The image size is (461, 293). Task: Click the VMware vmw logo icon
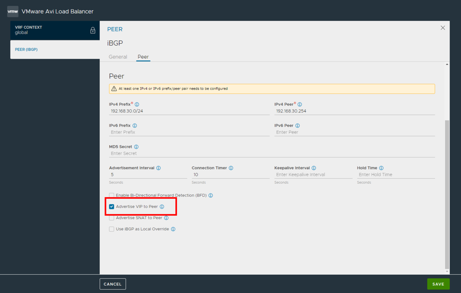pos(13,12)
